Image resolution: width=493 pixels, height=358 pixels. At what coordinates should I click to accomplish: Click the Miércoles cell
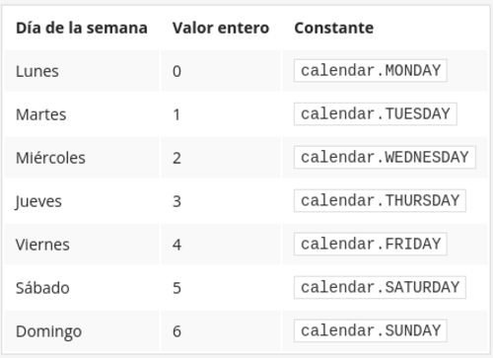click(x=82, y=158)
